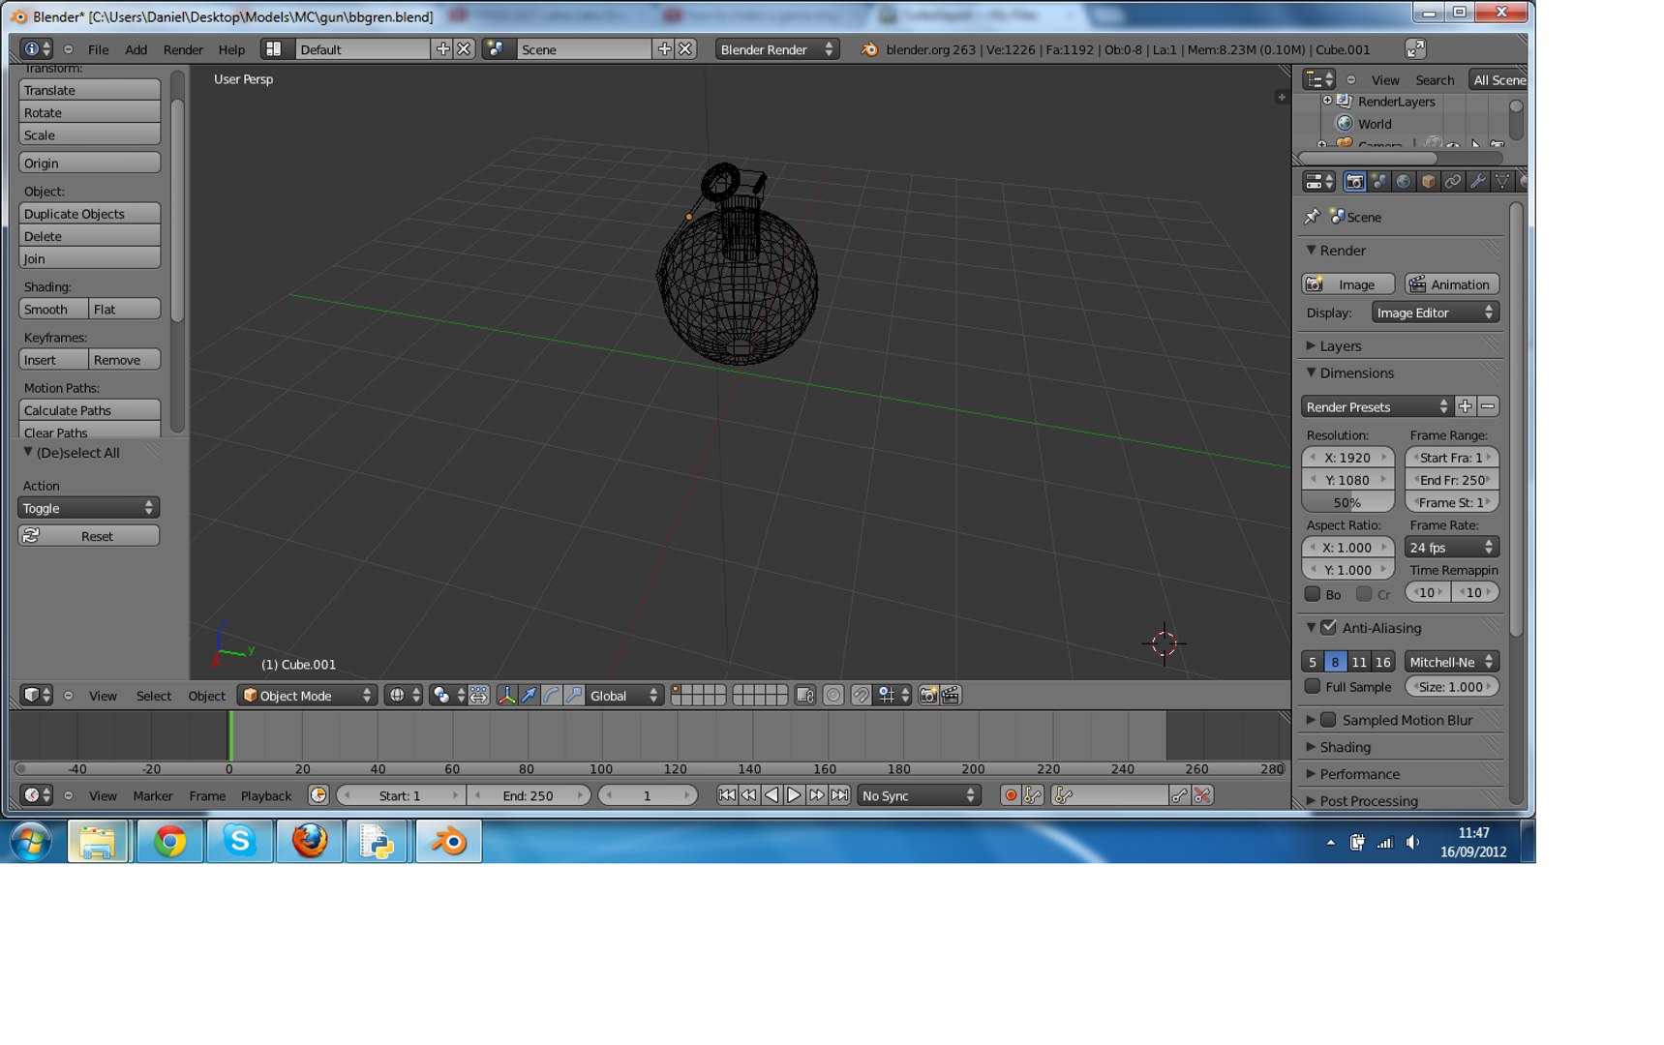Open the Add menu
1664x1045 pixels.
136,49
